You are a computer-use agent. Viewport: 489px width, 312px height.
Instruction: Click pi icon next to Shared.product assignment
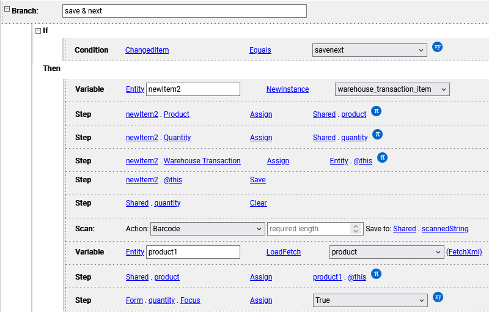point(376,111)
